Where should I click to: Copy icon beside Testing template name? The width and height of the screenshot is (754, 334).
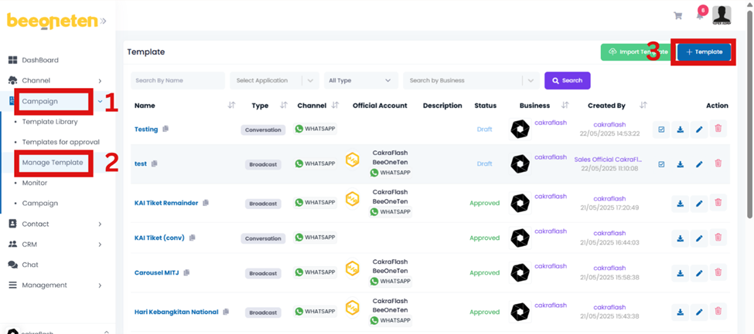coord(165,130)
